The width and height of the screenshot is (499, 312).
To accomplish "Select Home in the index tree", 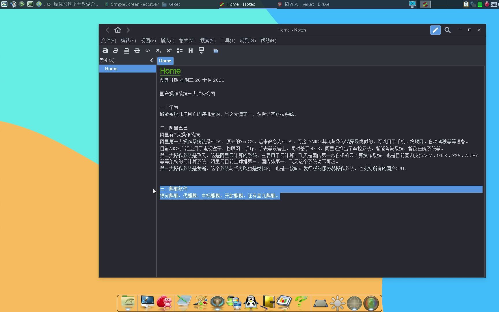I will coord(128,69).
